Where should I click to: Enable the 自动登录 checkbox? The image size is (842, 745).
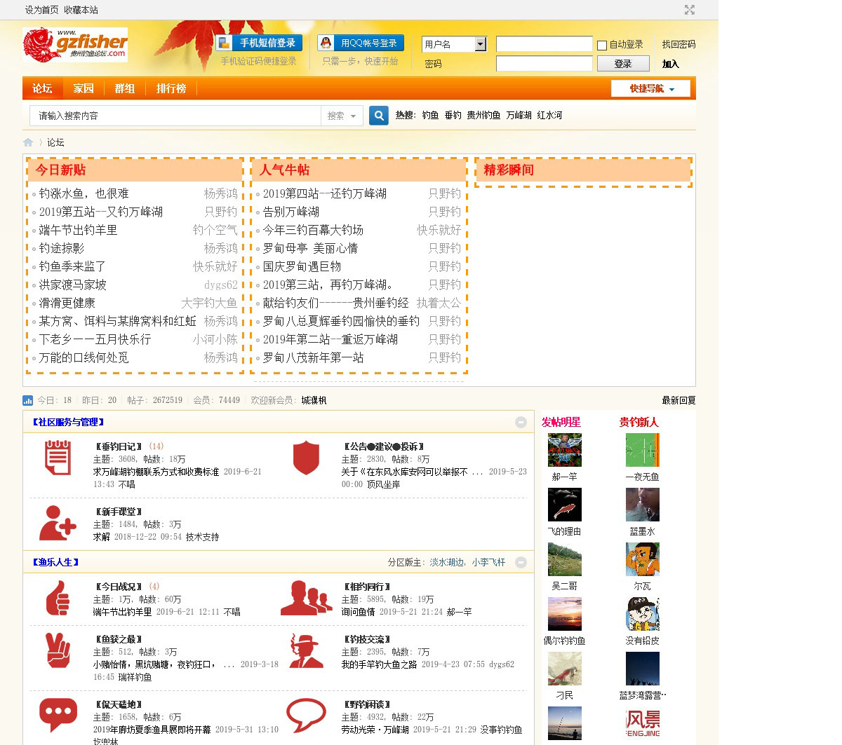pos(602,46)
